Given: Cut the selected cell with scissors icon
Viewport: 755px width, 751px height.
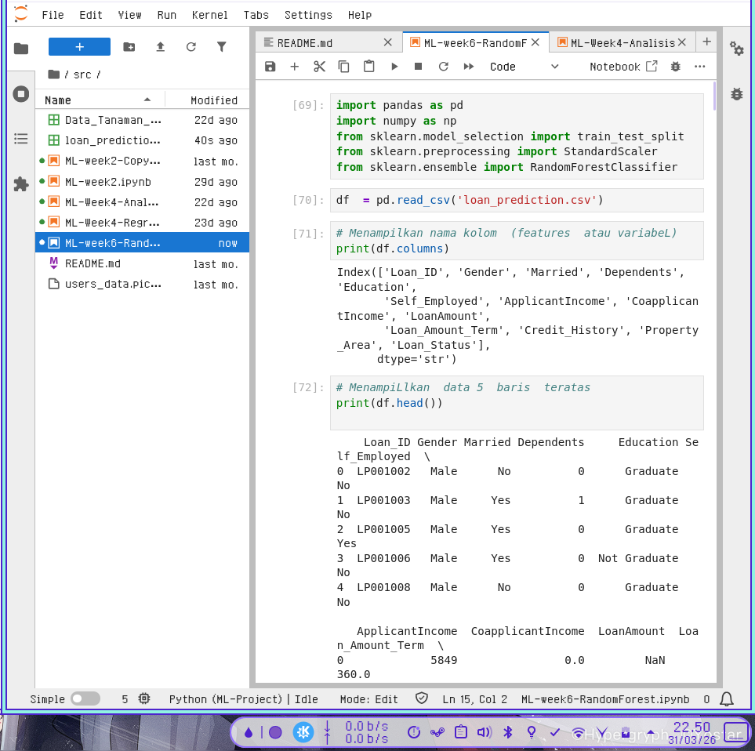Looking at the screenshot, I should [319, 67].
